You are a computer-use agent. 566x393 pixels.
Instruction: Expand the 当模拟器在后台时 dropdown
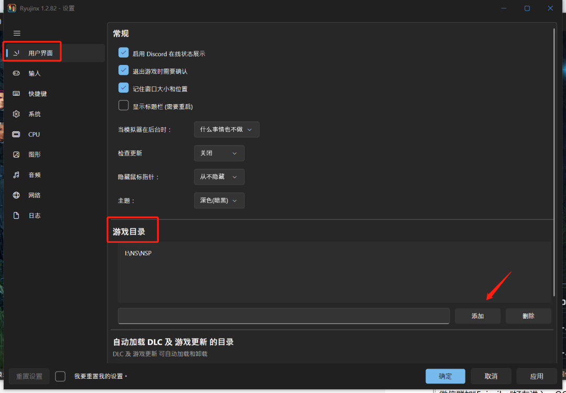pyautogui.click(x=226, y=129)
